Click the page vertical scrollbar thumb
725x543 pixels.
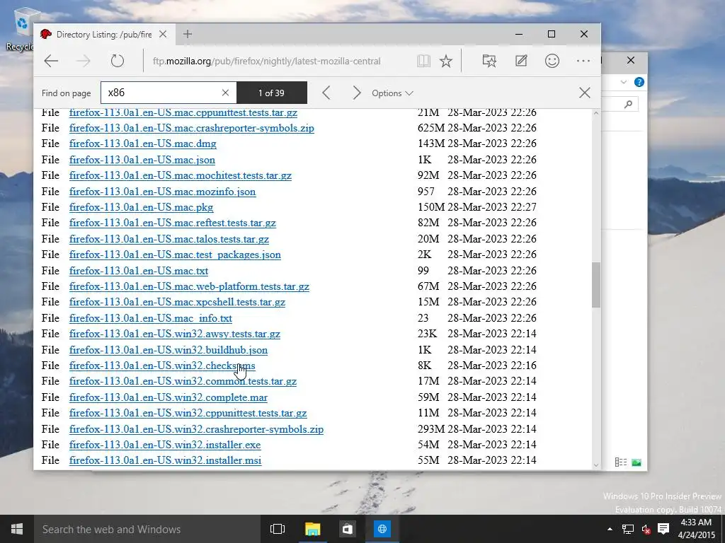[596, 285]
